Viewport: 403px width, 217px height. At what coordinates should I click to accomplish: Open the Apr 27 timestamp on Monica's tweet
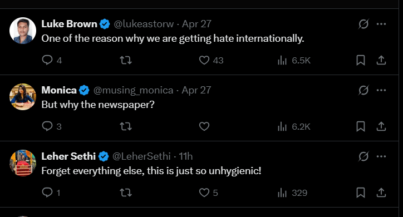pos(196,90)
